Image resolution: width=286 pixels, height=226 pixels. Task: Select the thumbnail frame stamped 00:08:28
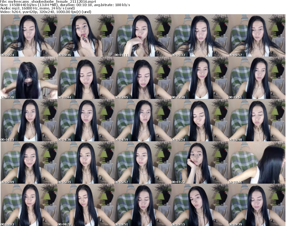(86, 205)
